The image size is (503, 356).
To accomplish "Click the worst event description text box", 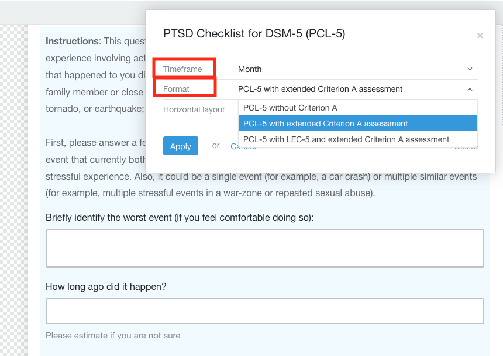I will tap(264, 248).
